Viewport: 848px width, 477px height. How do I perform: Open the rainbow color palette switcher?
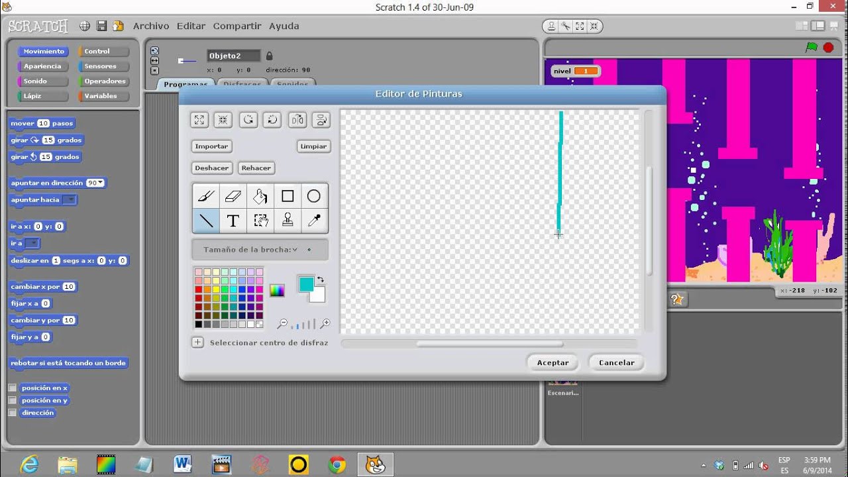tap(277, 290)
